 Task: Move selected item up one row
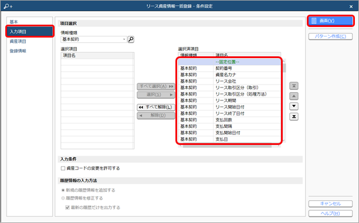coord(294,96)
